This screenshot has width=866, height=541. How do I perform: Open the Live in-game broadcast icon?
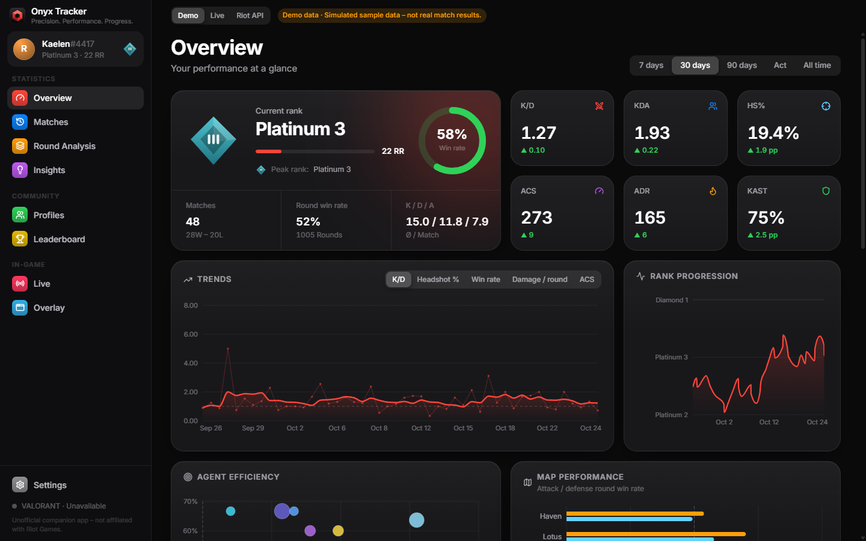click(20, 283)
